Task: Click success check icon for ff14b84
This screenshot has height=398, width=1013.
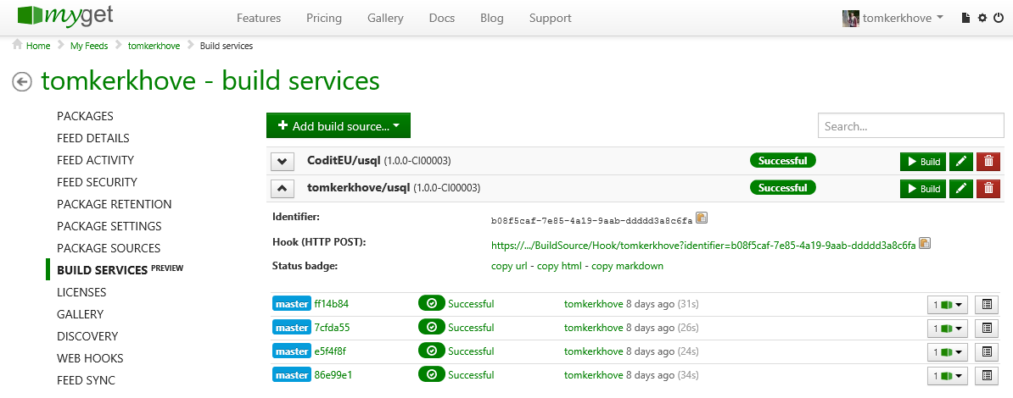Action: [x=432, y=304]
